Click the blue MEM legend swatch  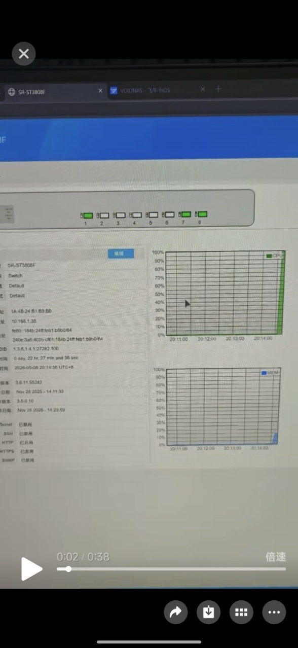pyautogui.click(x=264, y=373)
